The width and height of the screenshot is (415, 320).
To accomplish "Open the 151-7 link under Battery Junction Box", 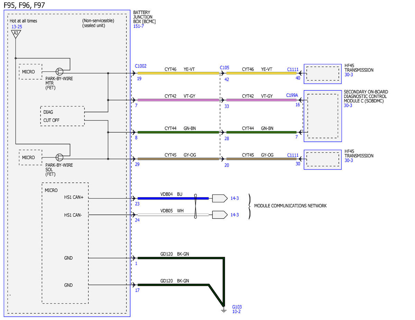I will click(138, 26).
